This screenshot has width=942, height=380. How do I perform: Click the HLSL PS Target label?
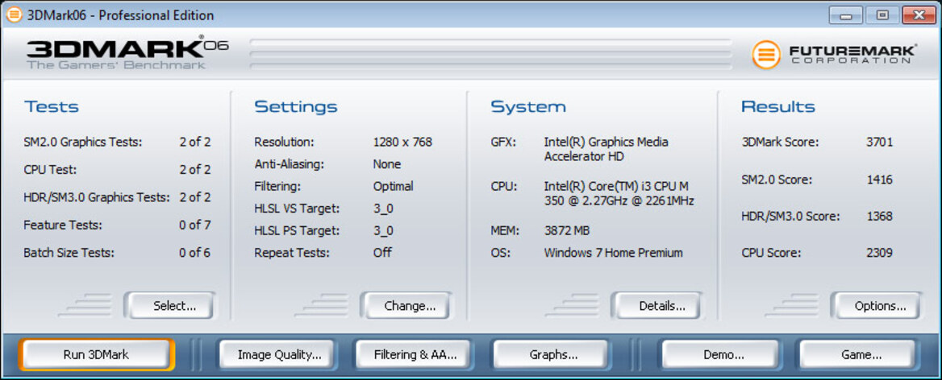pos(297,231)
